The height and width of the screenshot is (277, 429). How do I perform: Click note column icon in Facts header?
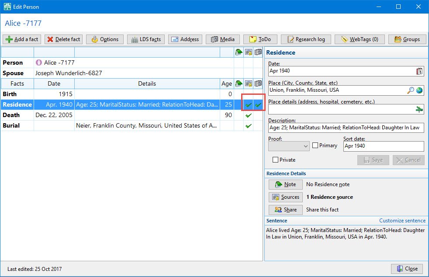click(239, 83)
